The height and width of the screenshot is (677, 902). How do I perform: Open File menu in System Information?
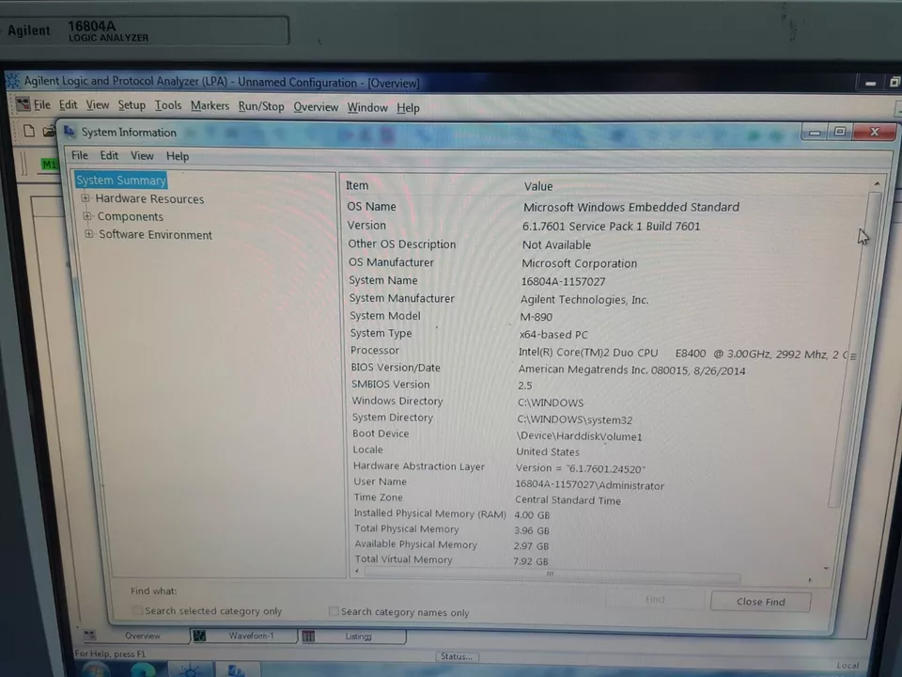(79, 155)
